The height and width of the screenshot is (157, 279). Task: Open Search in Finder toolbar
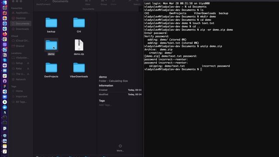pos(137,1)
